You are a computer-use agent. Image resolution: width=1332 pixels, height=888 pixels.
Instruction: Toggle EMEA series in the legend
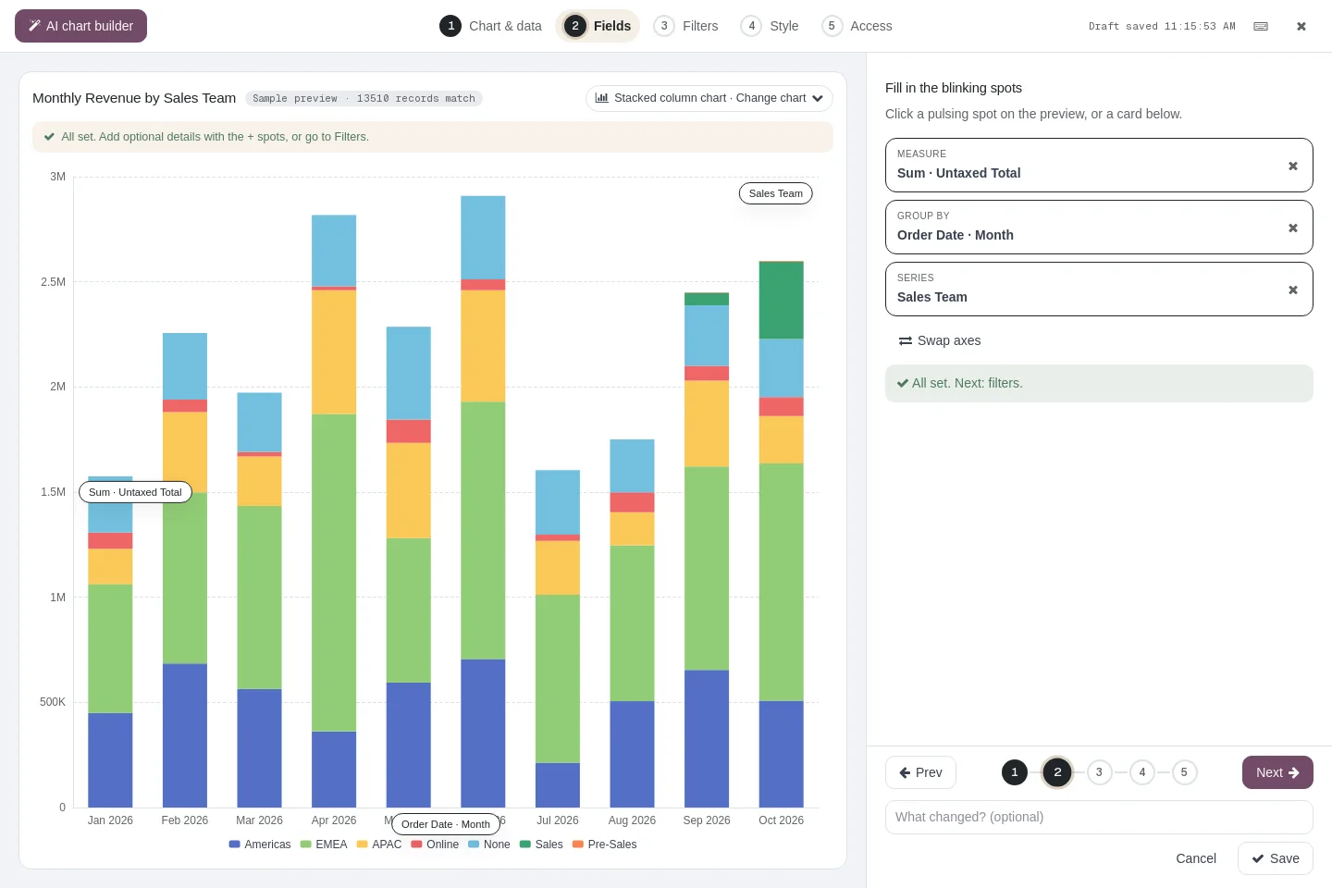pyautogui.click(x=324, y=845)
